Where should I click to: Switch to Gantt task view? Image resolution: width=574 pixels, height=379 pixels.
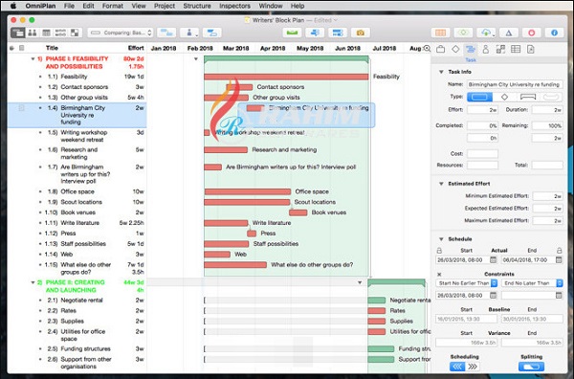[x=17, y=33]
